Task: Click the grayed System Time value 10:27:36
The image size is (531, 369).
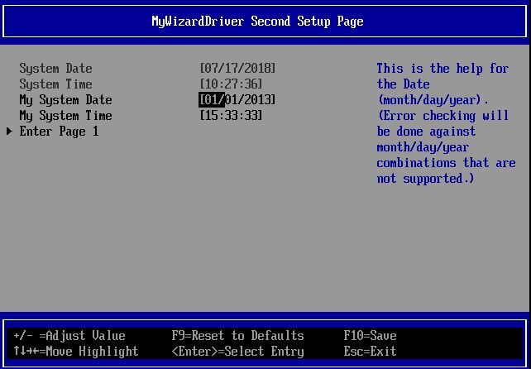Action: (x=232, y=84)
